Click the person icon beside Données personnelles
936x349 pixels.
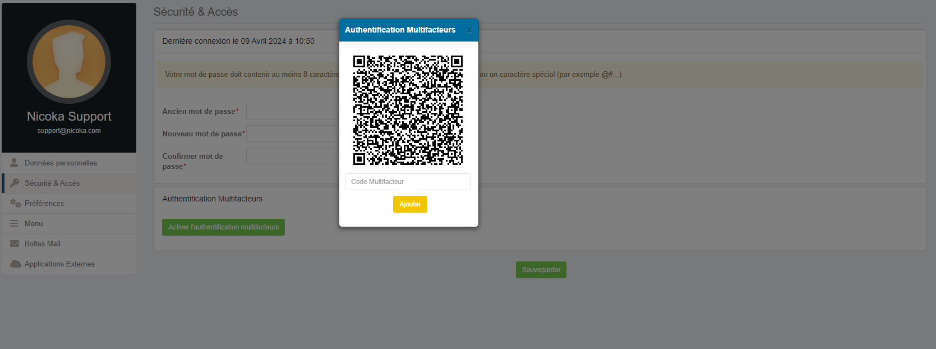coord(14,163)
